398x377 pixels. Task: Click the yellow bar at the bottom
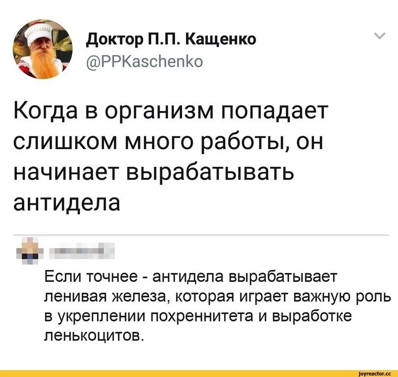tap(199, 373)
